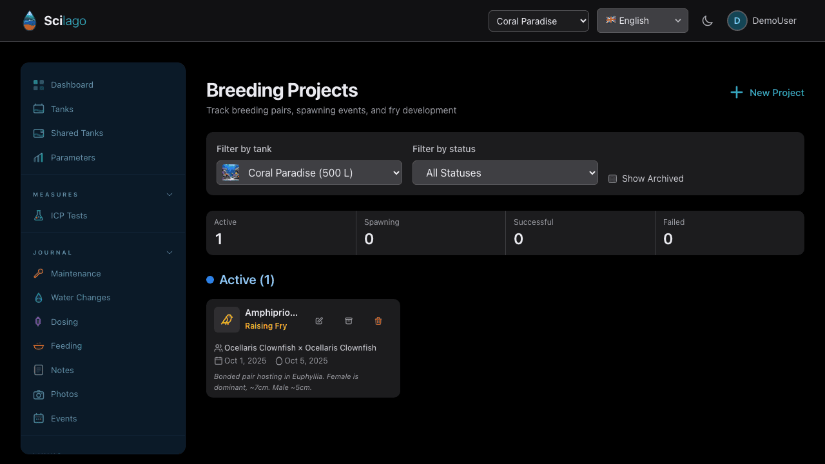
Task: Delete the Amphiprion breeding project
Action: pos(378,321)
